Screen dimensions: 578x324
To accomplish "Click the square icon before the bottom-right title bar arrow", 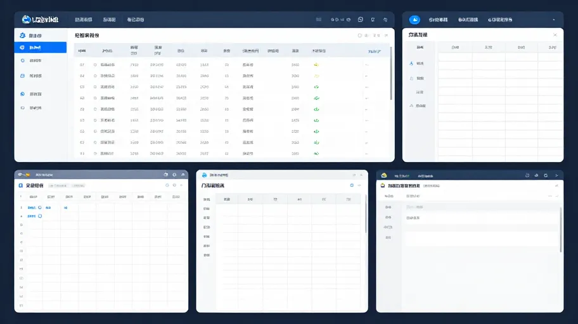I will (x=546, y=175).
